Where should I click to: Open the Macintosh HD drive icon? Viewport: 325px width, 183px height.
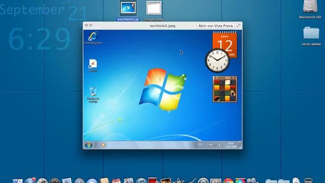click(310, 7)
